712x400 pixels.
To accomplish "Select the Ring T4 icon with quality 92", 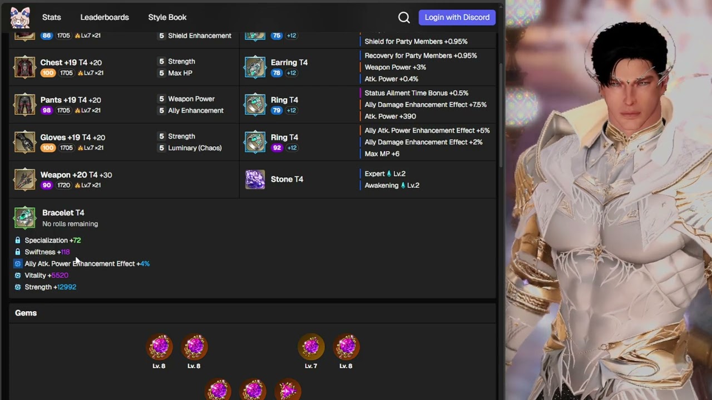I will click(255, 142).
